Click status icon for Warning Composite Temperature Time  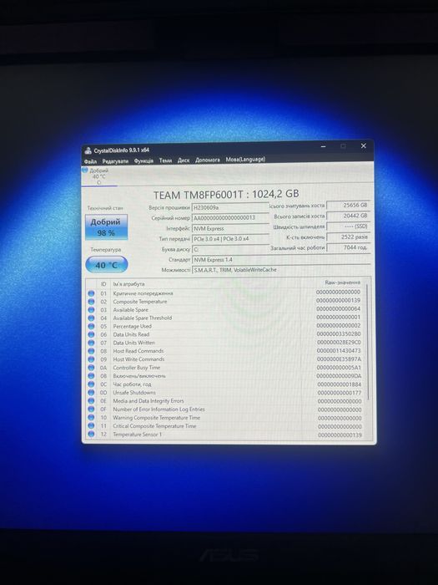click(x=91, y=418)
